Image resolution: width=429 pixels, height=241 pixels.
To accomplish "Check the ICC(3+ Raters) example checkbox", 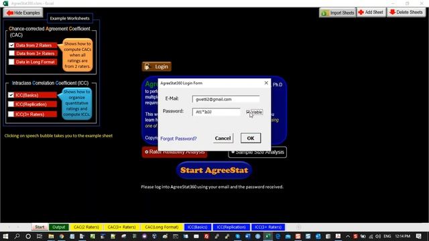I will pos(11,114).
